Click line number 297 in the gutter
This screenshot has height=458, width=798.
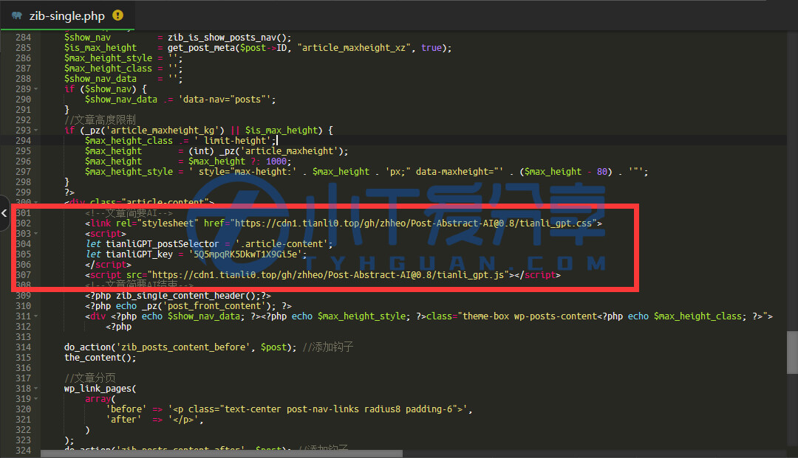pyautogui.click(x=23, y=172)
